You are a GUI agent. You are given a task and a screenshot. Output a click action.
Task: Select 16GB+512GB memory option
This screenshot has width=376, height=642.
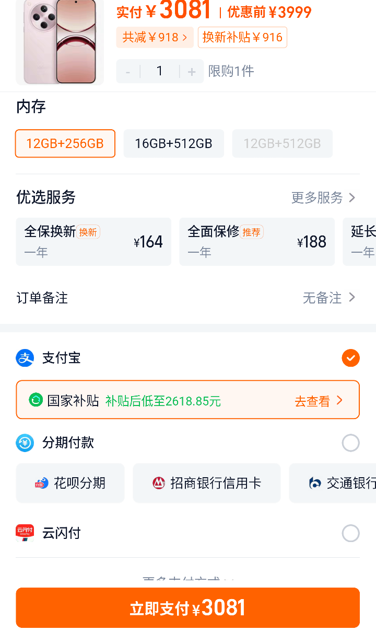(x=174, y=143)
